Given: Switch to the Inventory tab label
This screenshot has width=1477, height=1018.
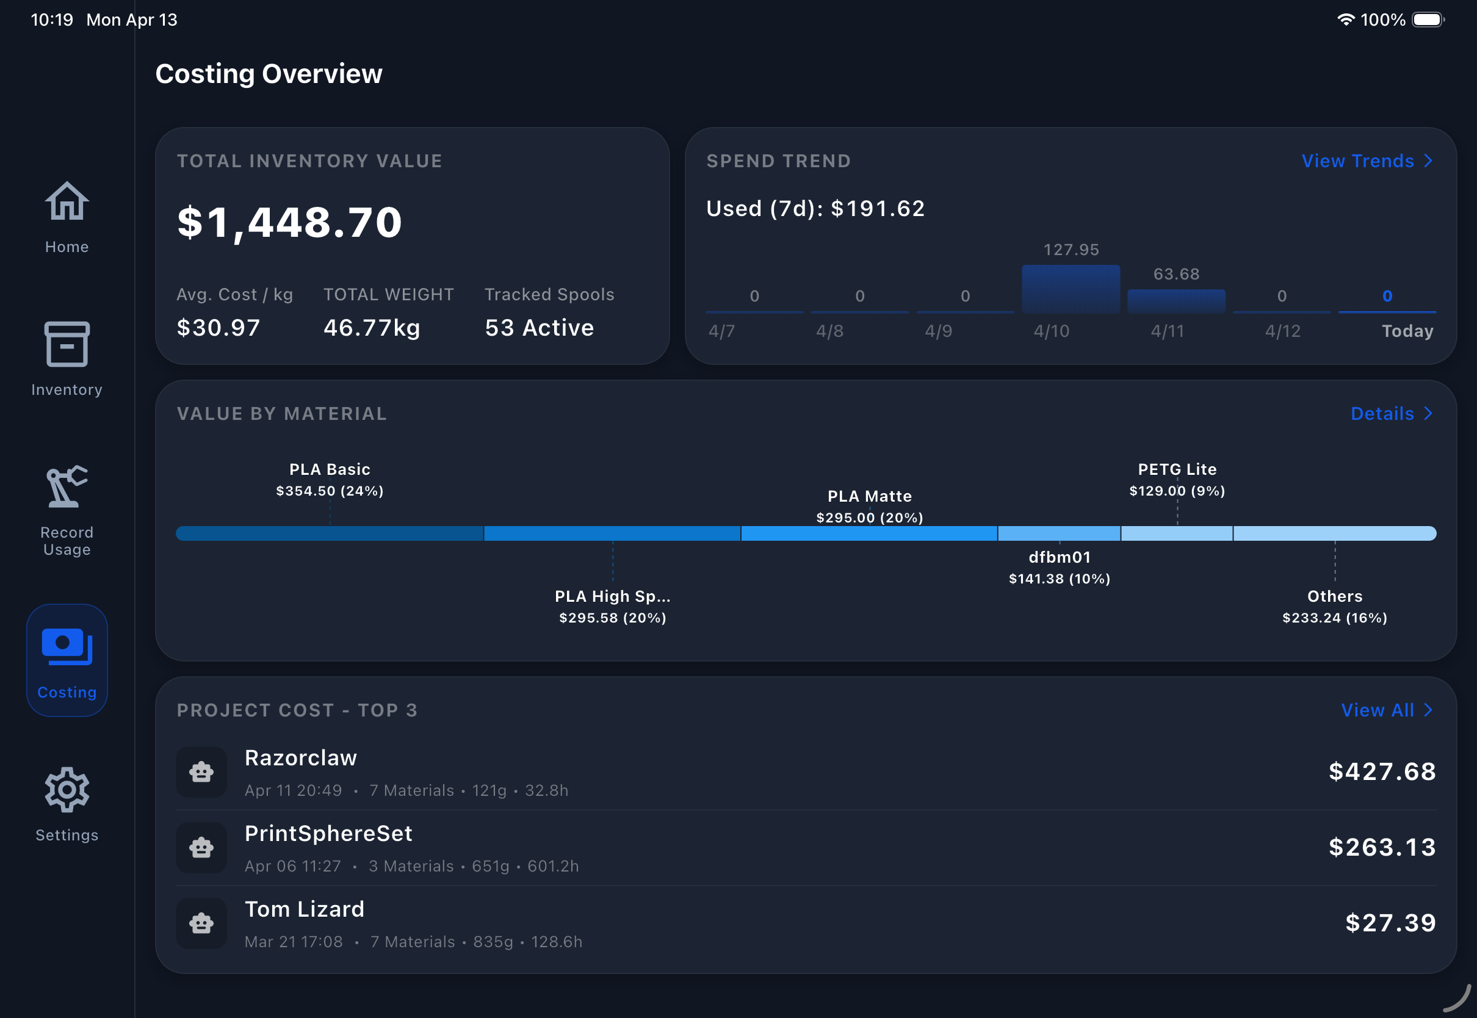Looking at the screenshot, I should point(67,390).
